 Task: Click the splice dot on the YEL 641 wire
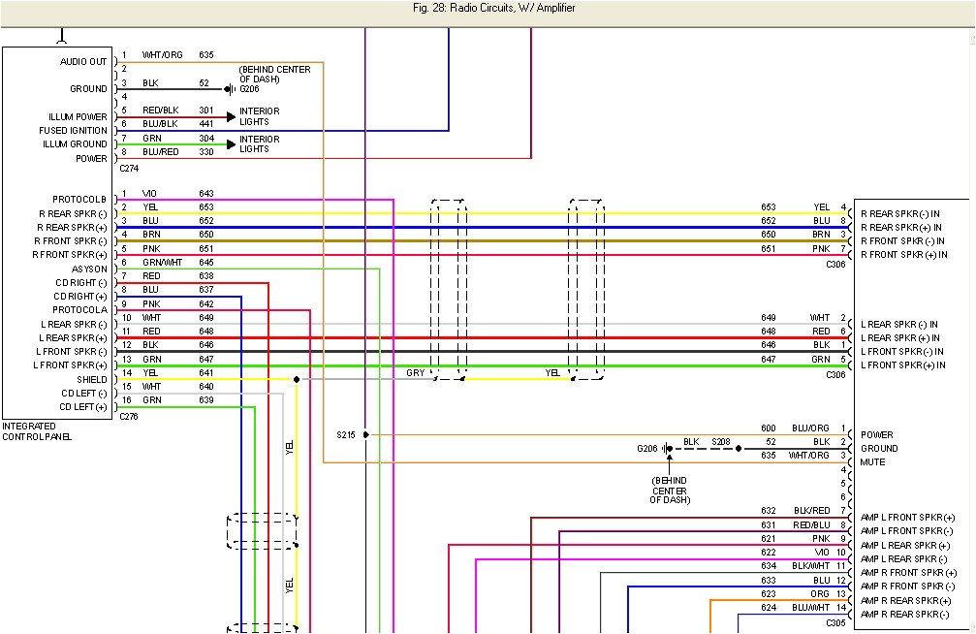tap(298, 378)
